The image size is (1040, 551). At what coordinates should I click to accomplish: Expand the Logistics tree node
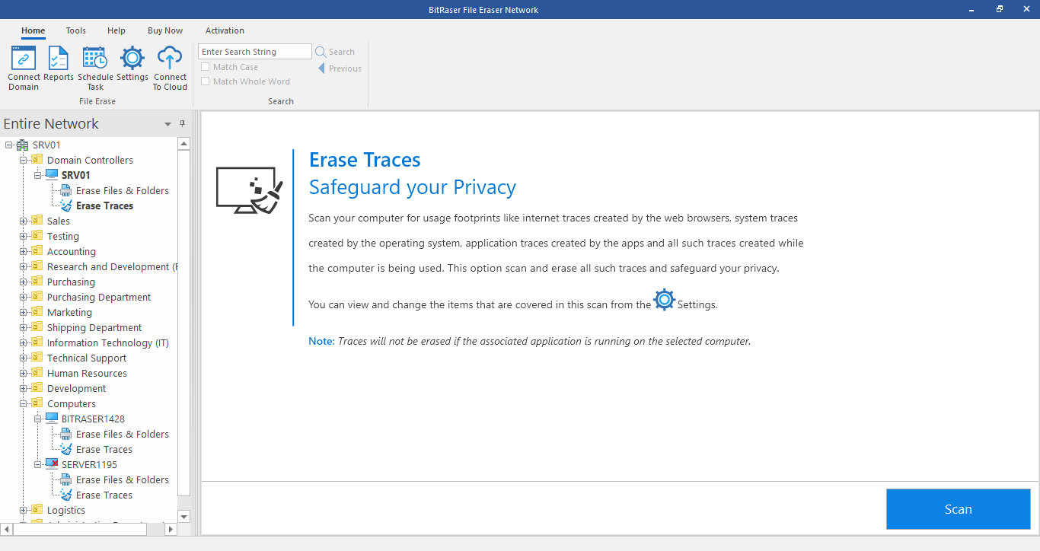pos(23,510)
